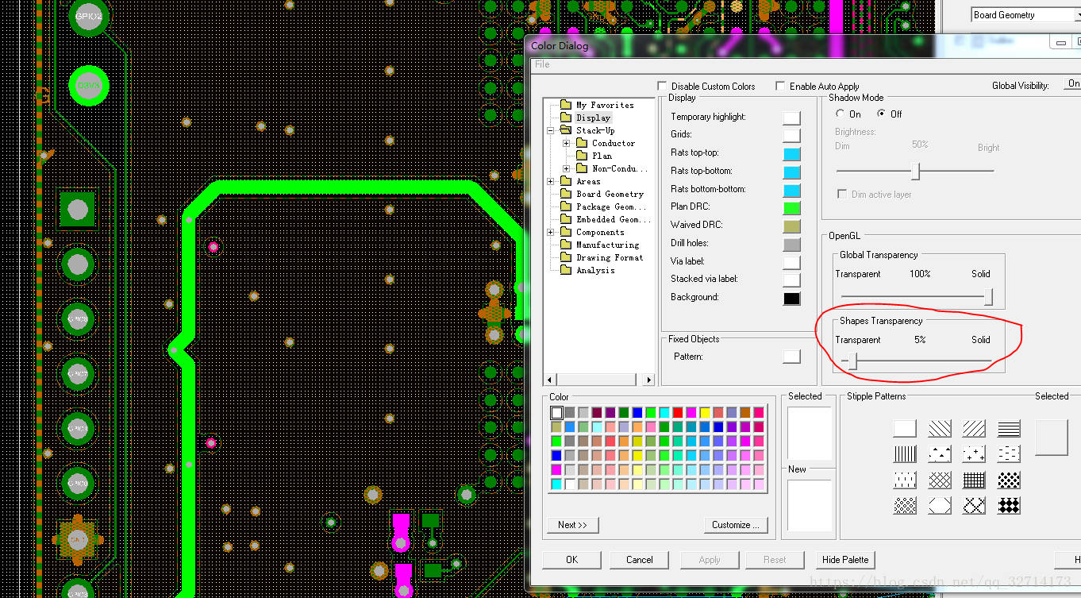Collapse the Stack-Up tree node

coord(551,130)
